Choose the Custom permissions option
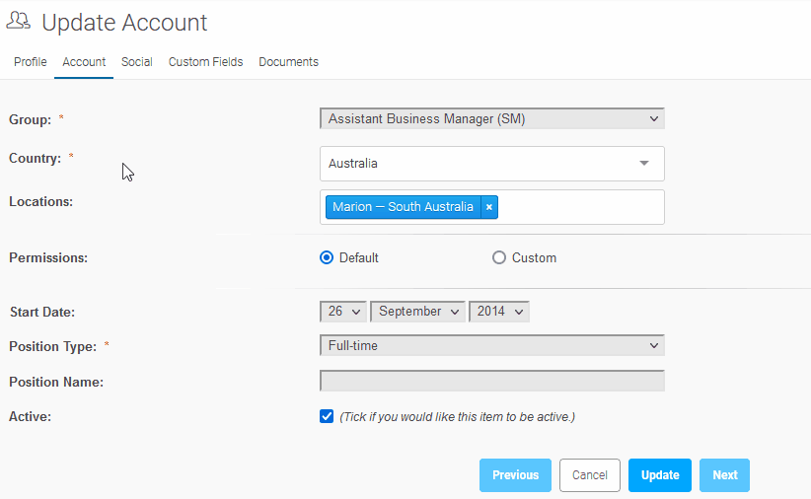 coord(499,258)
